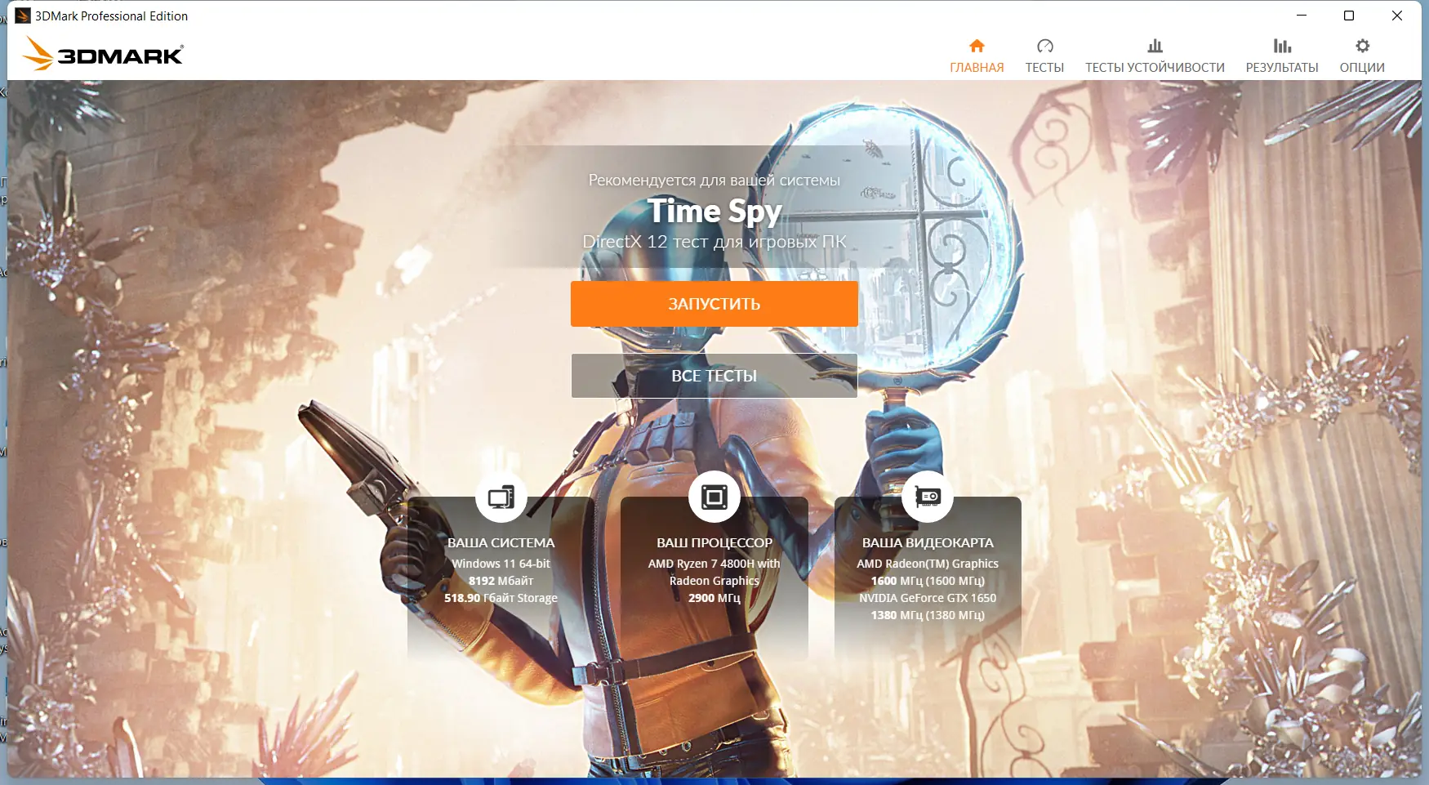1429x785 pixels.
Task: Click the 'NVIDIA GeForce GTX 1650' line
Action: [x=928, y=598]
